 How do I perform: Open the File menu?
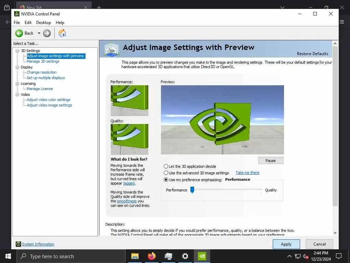tap(17, 23)
